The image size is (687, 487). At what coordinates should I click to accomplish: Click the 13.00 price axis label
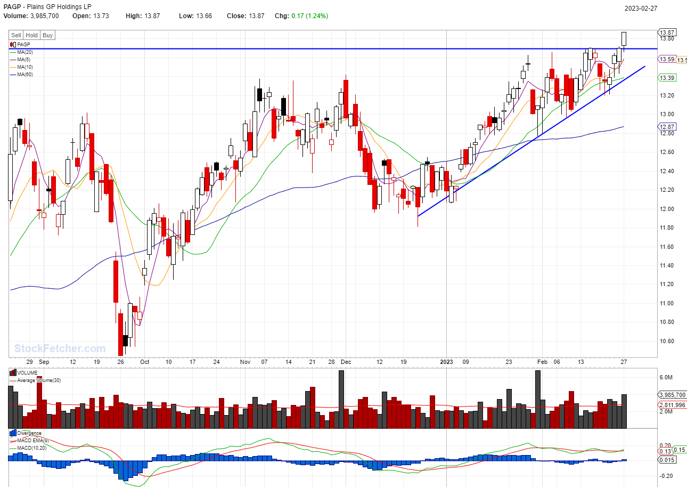667,114
